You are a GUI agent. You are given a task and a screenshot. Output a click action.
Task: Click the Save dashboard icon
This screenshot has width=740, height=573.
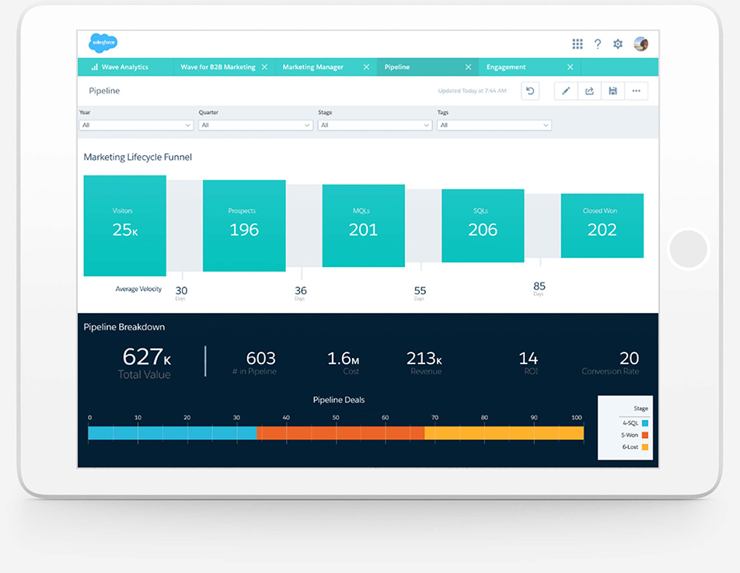[613, 91]
